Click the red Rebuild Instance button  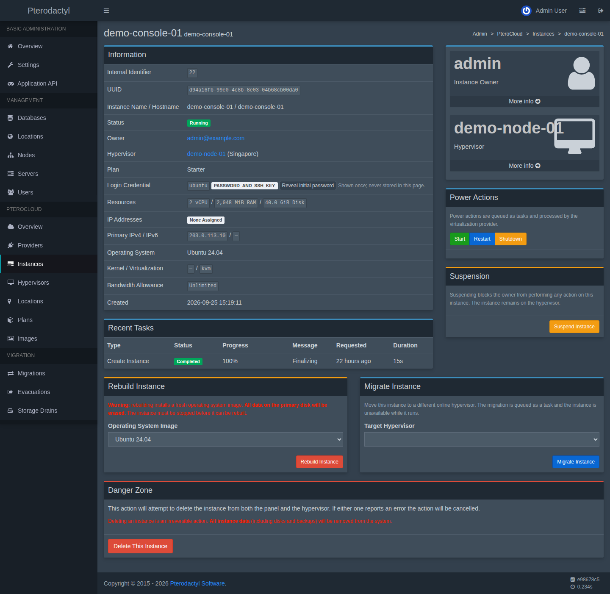[x=319, y=462]
